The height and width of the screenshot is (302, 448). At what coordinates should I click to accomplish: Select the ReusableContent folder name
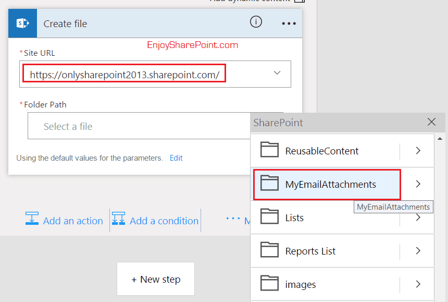pos(322,151)
